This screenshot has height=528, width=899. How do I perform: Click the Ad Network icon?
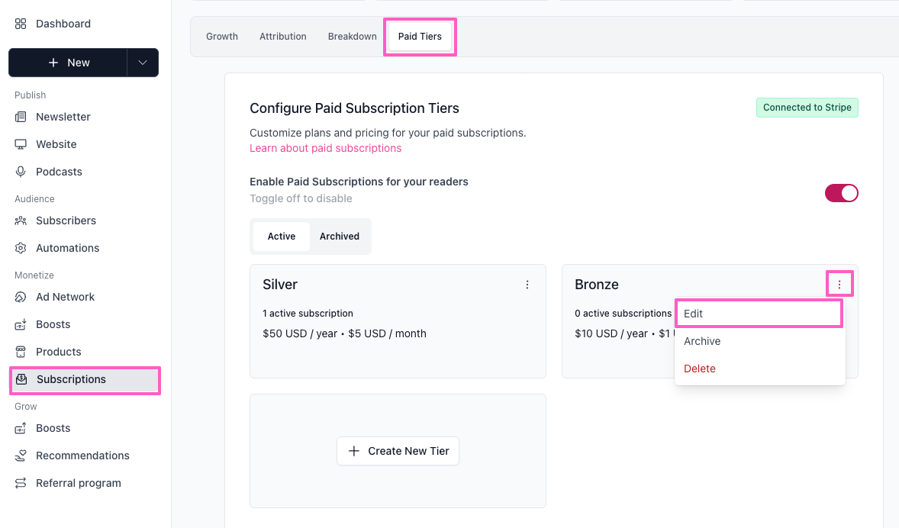[21, 297]
